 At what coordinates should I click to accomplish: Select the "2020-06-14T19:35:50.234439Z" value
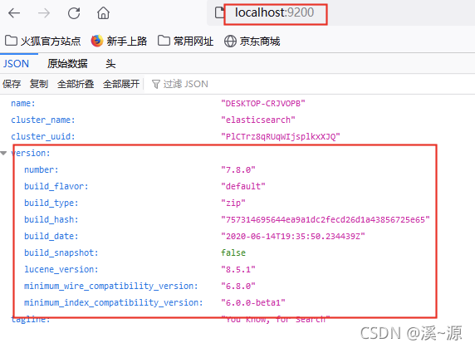coord(293,236)
